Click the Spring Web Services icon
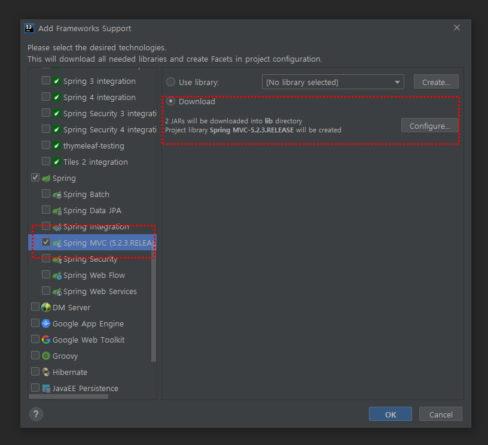The height and width of the screenshot is (445, 488). (57, 292)
